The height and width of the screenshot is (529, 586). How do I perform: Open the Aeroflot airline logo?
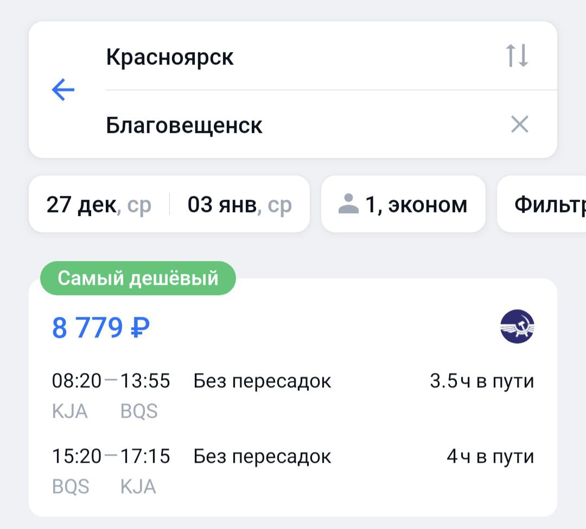pos(517,327)
